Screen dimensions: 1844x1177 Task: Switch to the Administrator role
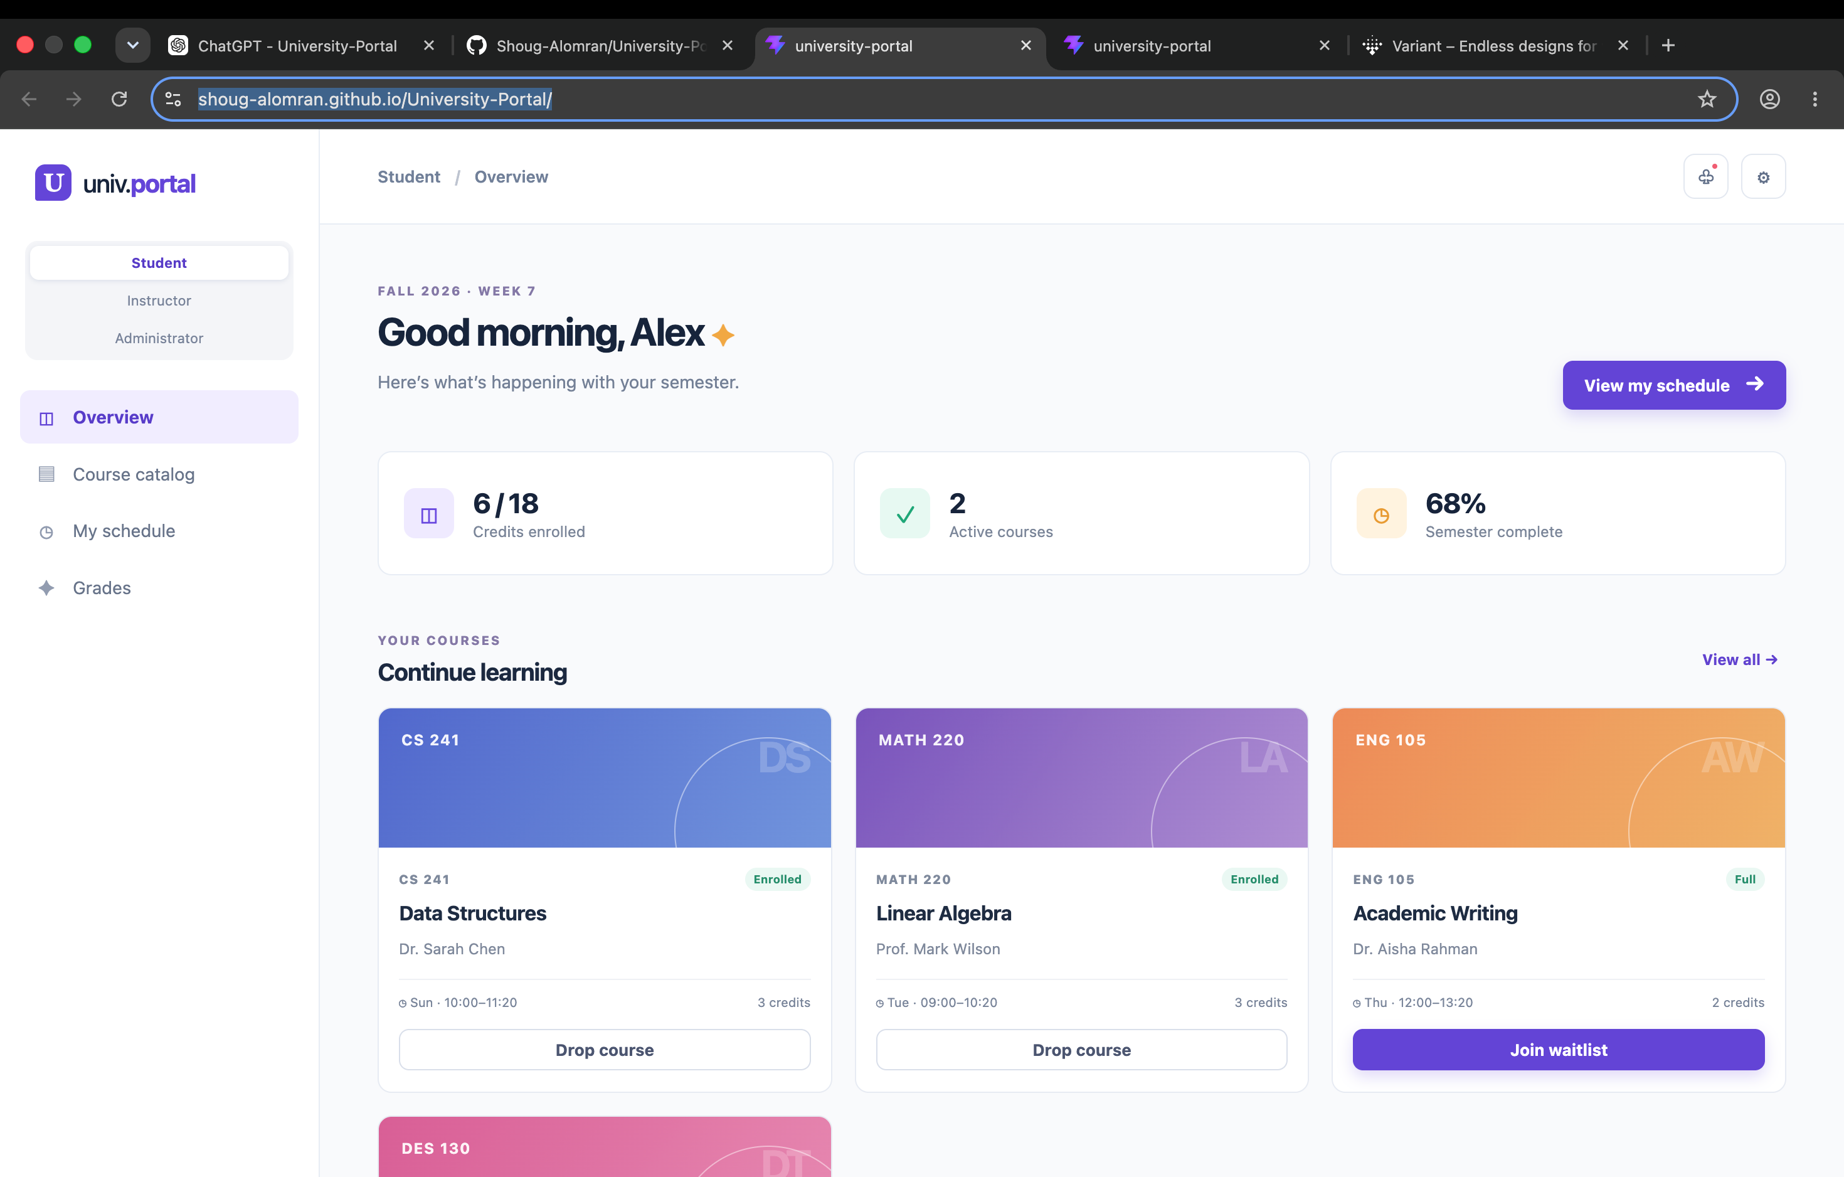[159, 338]
